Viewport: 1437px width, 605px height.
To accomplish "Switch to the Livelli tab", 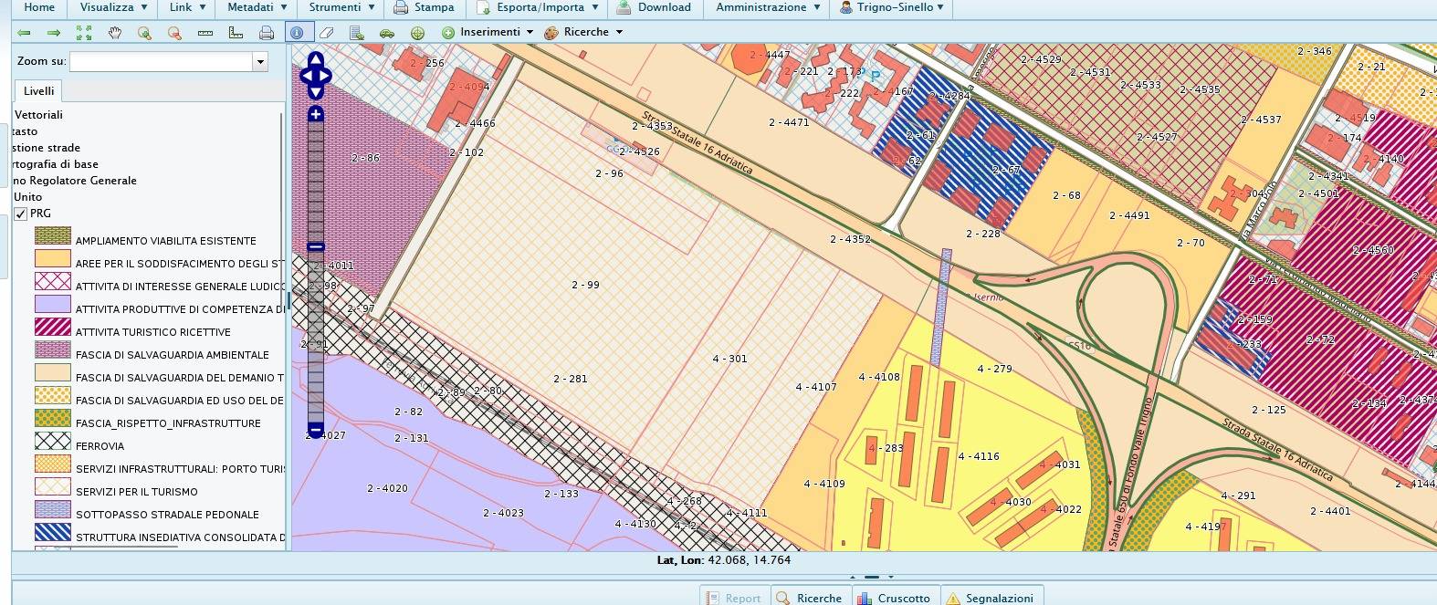I will point(39,90).
